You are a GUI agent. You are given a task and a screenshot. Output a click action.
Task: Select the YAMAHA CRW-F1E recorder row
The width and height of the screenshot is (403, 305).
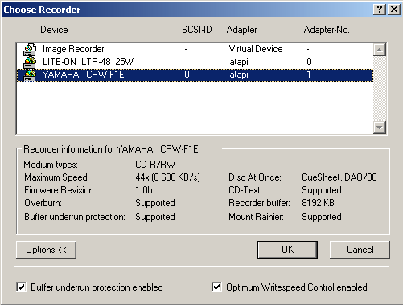(x=195, y=75)
